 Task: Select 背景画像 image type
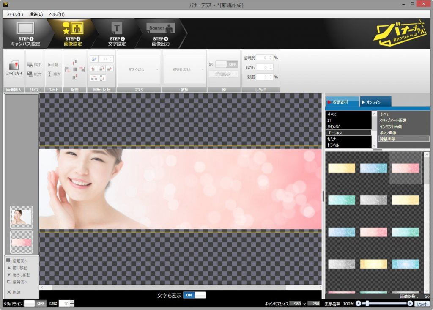coord(404,139)
